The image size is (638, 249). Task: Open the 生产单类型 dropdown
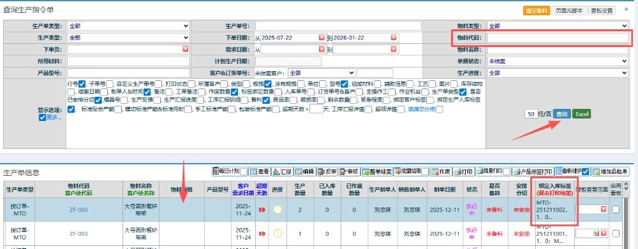coord(128,26)
